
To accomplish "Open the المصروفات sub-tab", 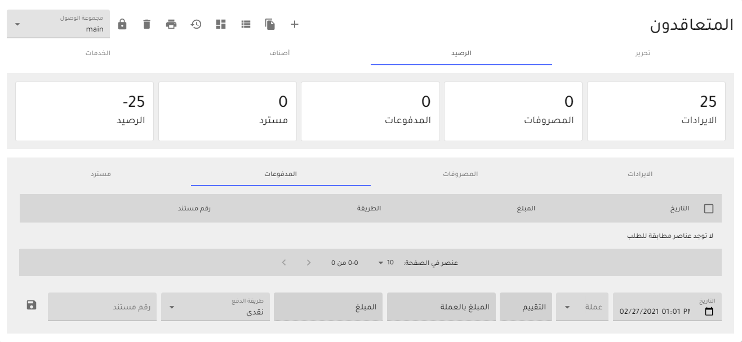I will (460, 174).
